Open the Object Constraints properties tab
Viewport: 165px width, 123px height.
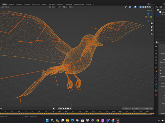pos(156,84)
